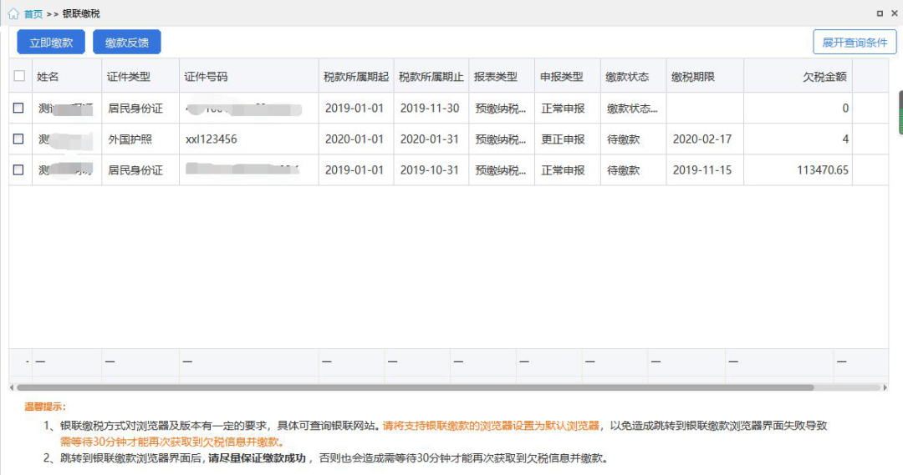This screenshot has width=903, height=475.
Task: Click the horizontal scrollbar right arrow
Action: (885, 387)
